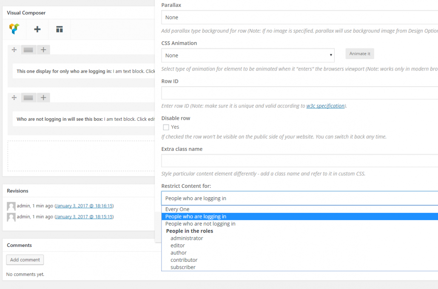Enable the Disable row 'Yes' checkbox

(166, 127)
